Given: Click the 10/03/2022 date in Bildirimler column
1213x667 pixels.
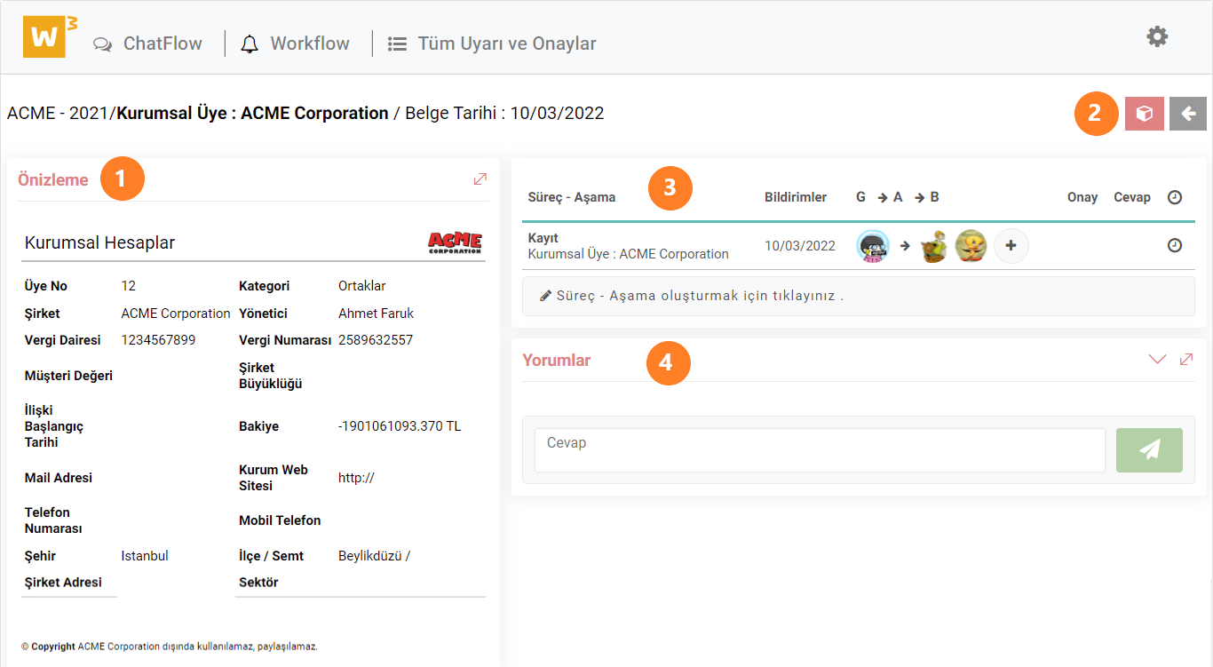Looking at the screenshot, I should (800, 246).
